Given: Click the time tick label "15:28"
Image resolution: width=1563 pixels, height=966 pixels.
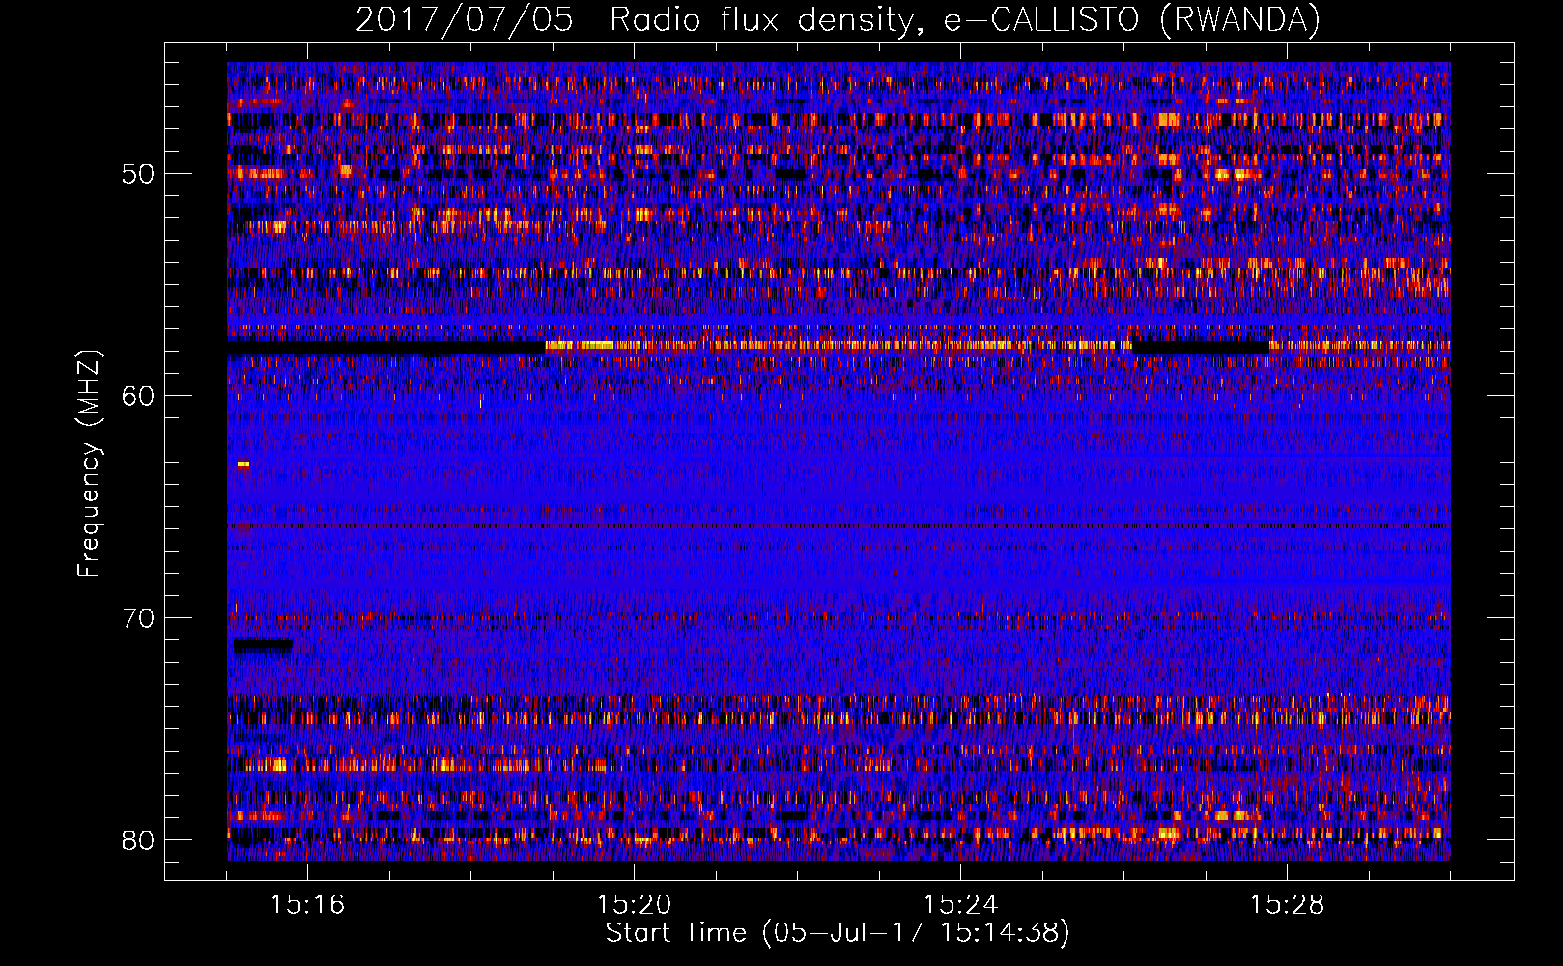Looking at the screenshot, I should click(1287, 905).
